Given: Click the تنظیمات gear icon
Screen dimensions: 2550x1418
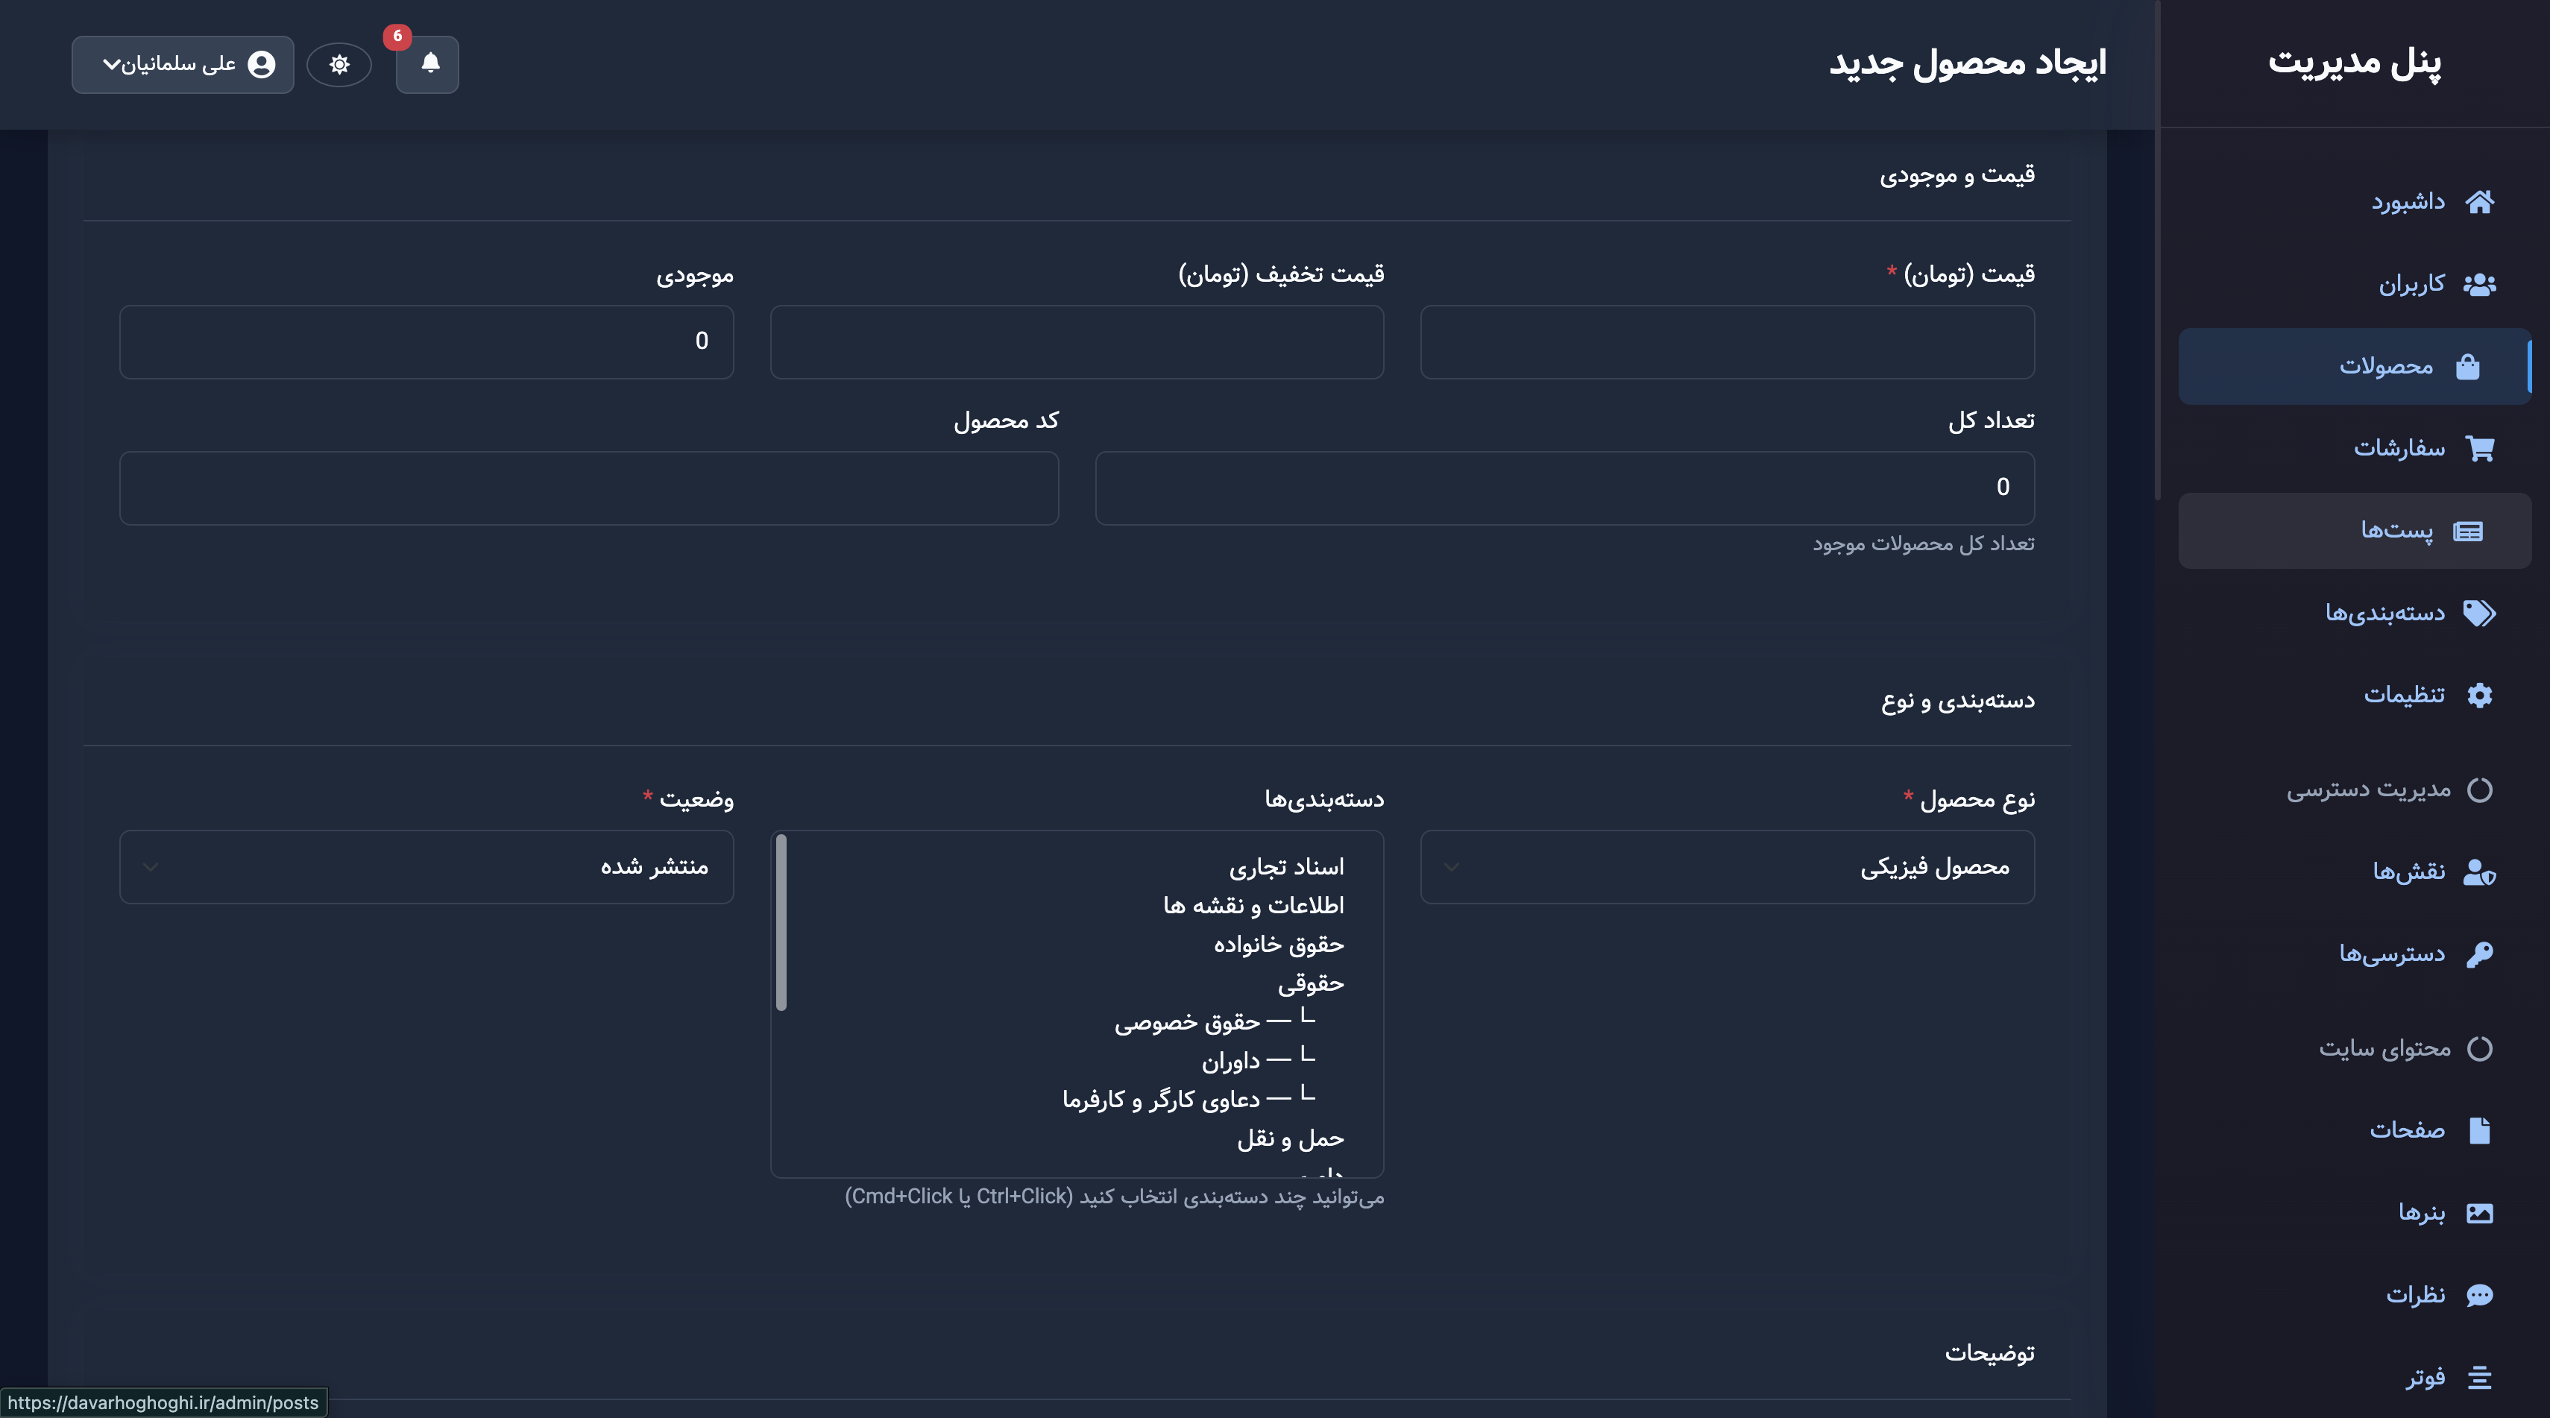Looking at the screenshot, I should (x=2478, y=695).
